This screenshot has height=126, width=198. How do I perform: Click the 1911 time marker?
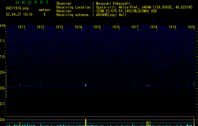[21, 27]
